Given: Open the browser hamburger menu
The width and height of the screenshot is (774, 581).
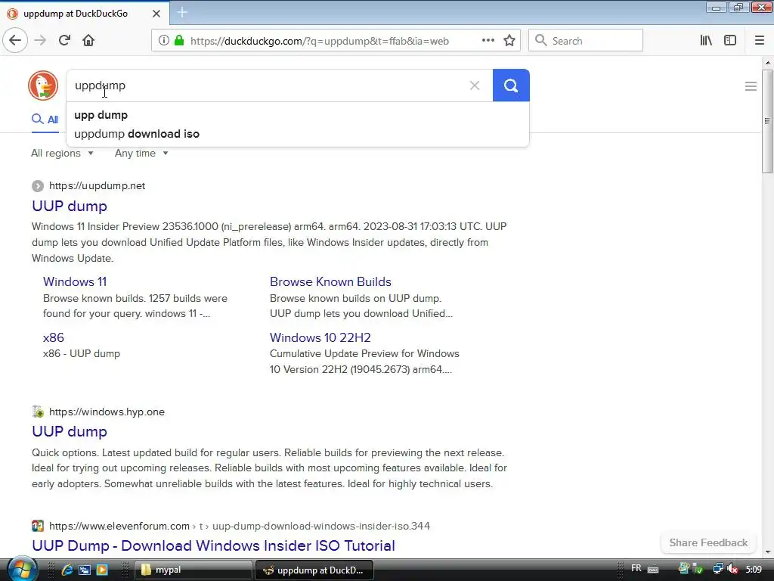Looking at the screenshot, I should 760,41.
